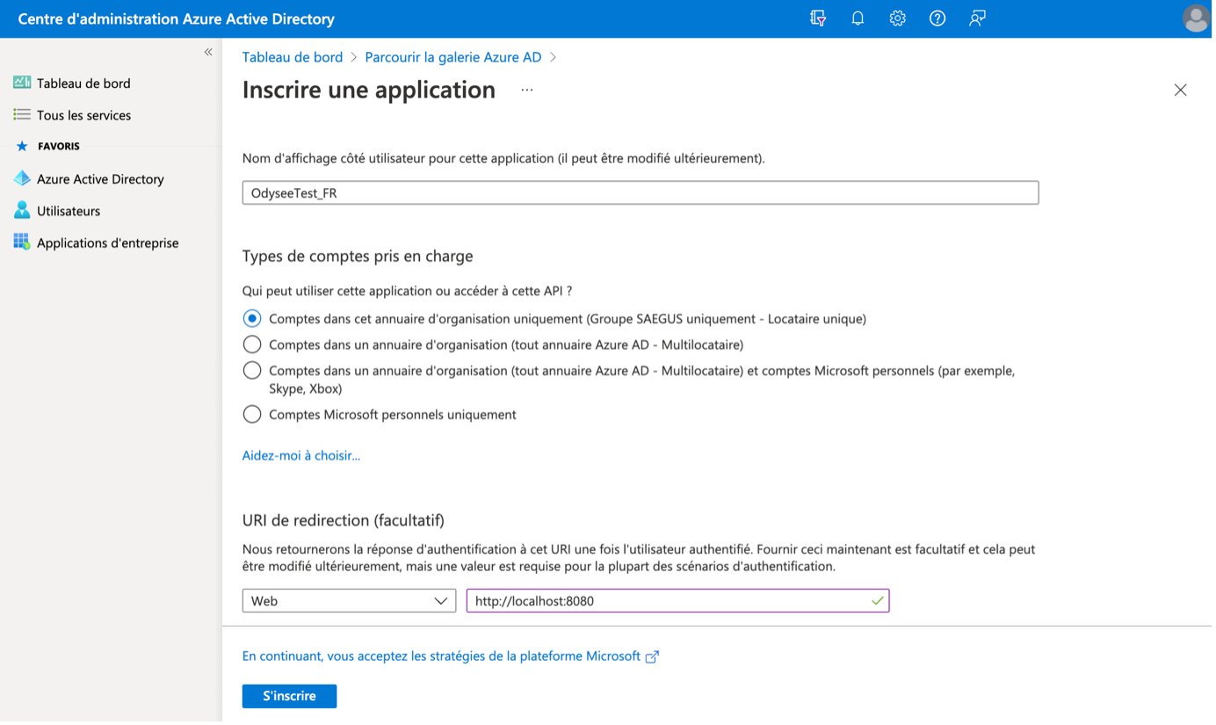1216x725 pixels.
Task: Open the Aidez-moi à choisir link
Action: coord(302,457)
